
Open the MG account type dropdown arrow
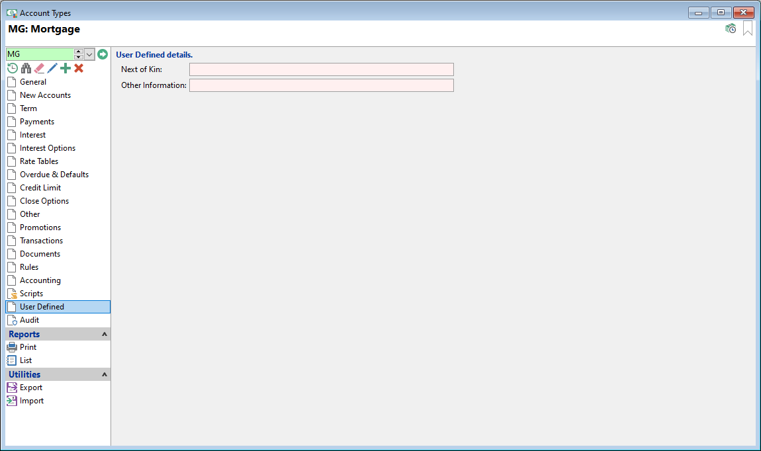pos(89,54)
